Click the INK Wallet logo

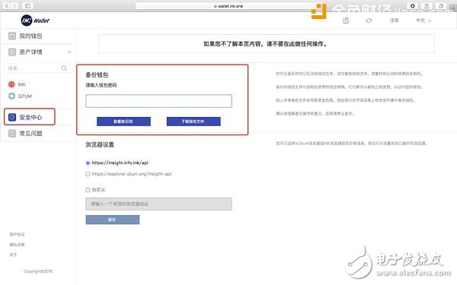[35, 21]
